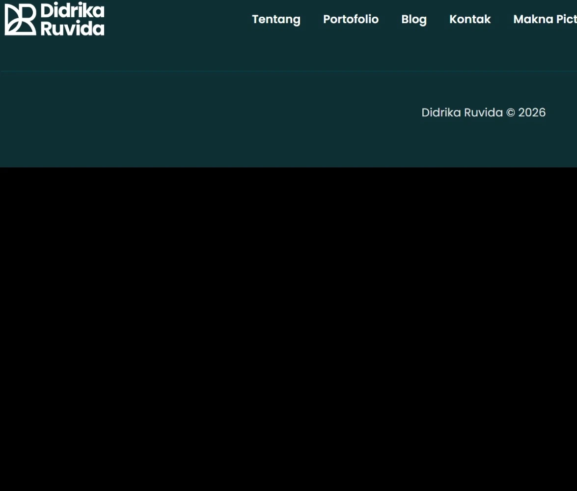
Task: Click the Didrika Ruvida logo wordmark
Action: tap(73, 19)
